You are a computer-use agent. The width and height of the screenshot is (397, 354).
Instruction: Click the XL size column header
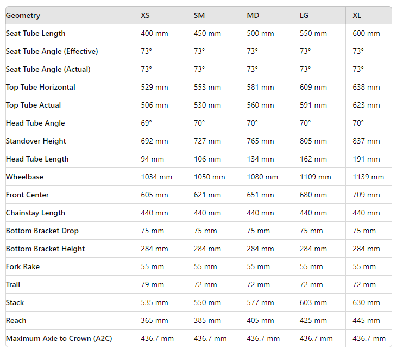357,15
